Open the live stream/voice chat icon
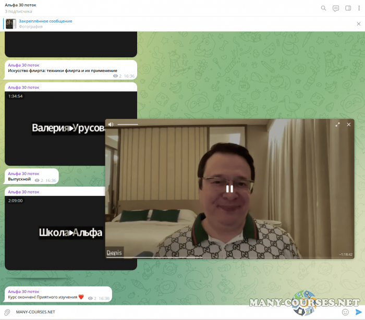This screenshot has width=365, height=320. click(x=336, y=8)
